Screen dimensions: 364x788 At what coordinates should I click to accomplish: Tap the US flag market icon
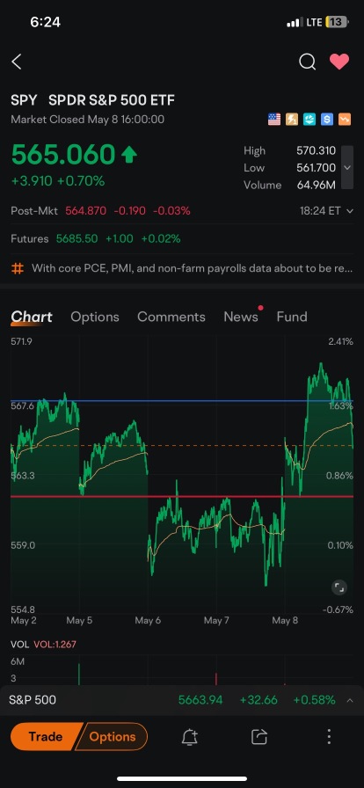point(274,120)
